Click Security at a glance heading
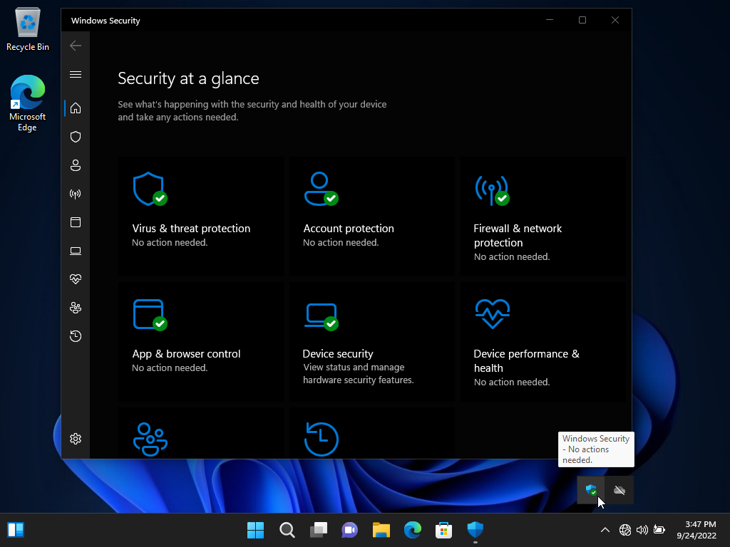 (x=188, y=78)
